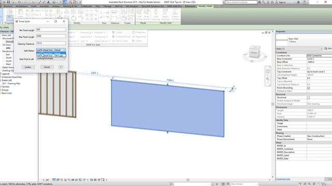Select the North elevation in Project Browser
This screenshot has height=186, width=332.
pyautogui.click(x=9, y=57)
